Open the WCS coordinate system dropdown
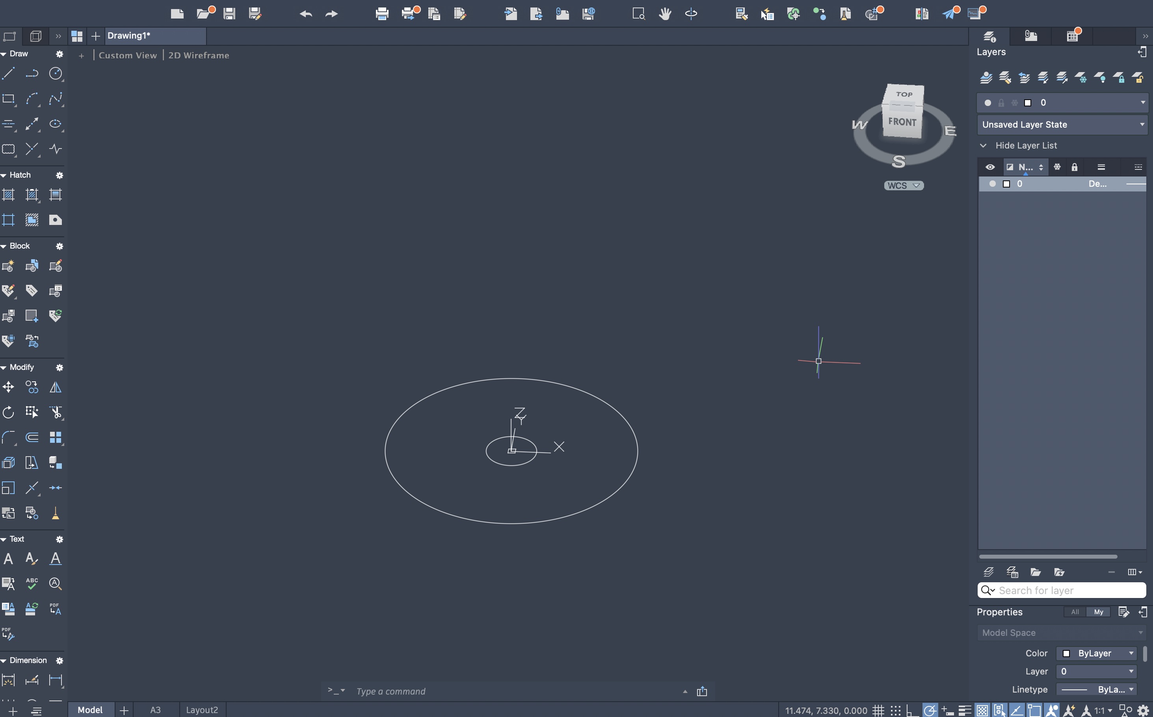1153x717 pixels. [904, 186]
